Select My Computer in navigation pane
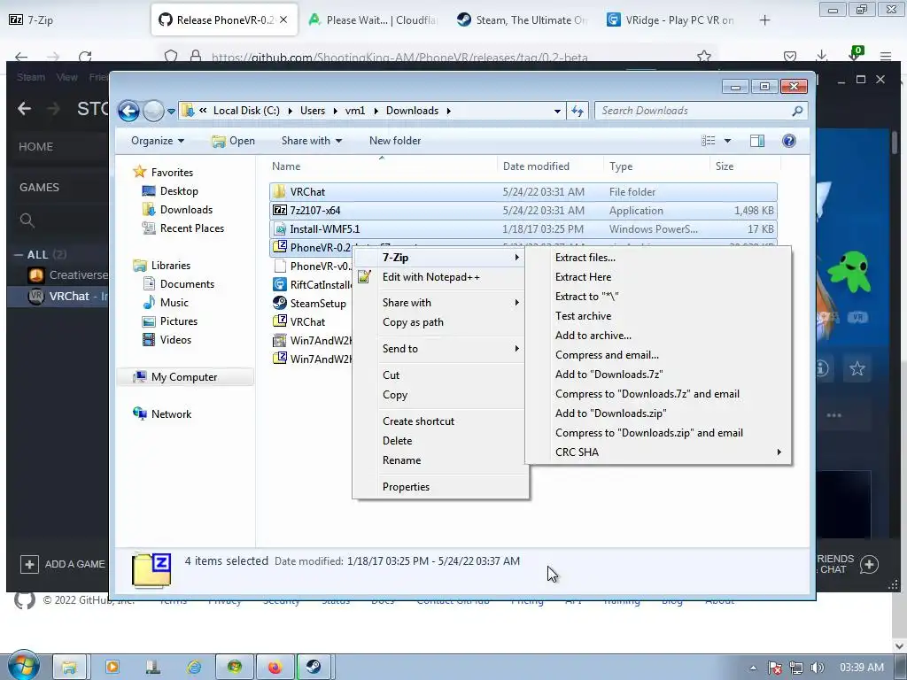The image size is (907, 680). coord(185,377)
